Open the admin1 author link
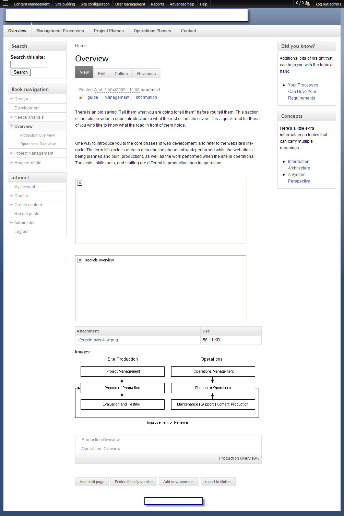Viewport: 344px width, 516px height. click(153, 90)
